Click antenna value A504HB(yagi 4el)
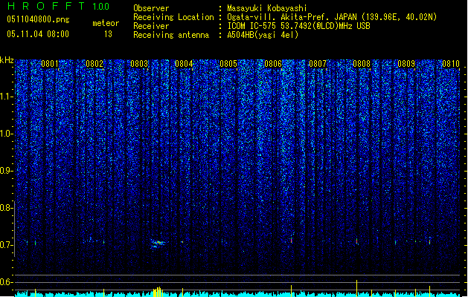This screenshot has width=468, height=297. click(263, 35)
